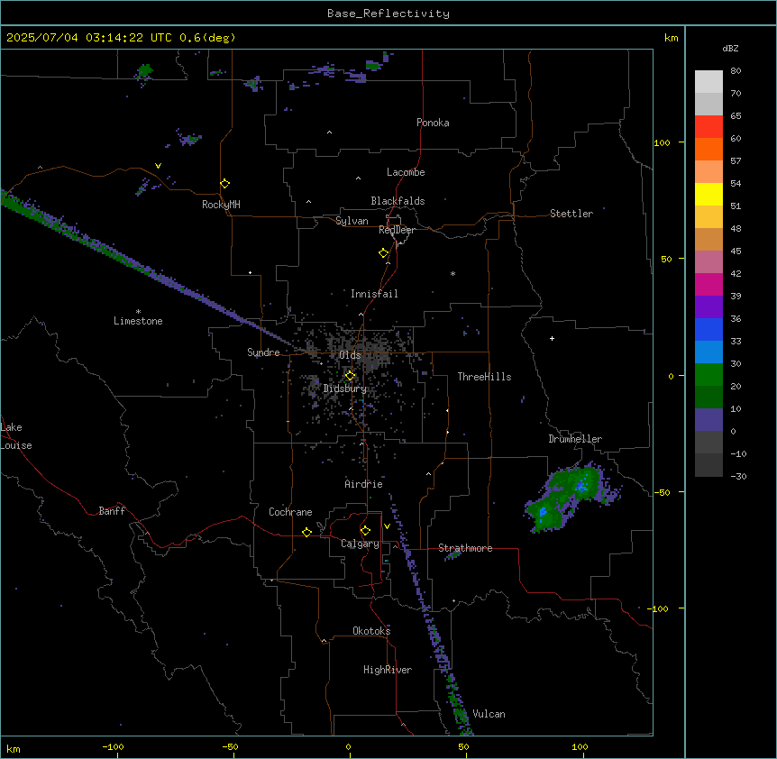777x759 pixels.
Task: Click the Calgary city label
Action: point(360,544)
